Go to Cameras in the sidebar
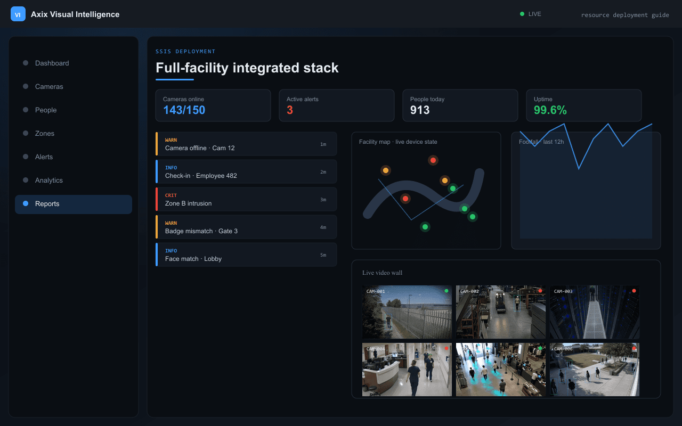The width and height of the screenshot is (682, 426). tap(74, 87)
